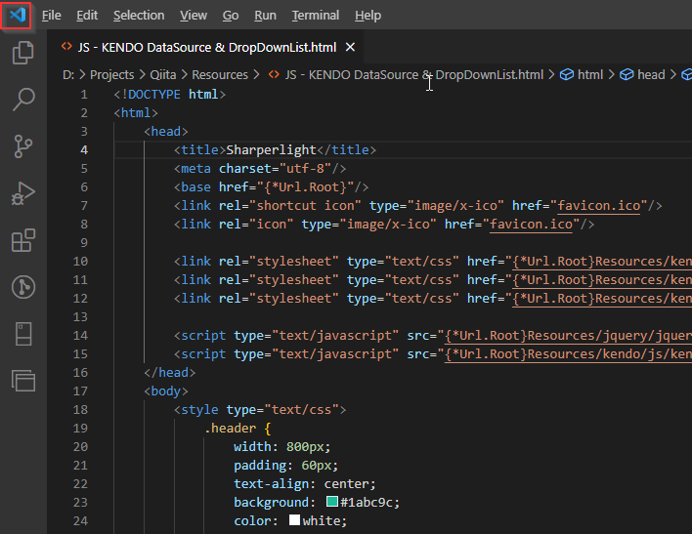The height and width of the screenshot is (534, 692).
Task: Open the #1abc9c background color swatch
Action: coord(332,502)
